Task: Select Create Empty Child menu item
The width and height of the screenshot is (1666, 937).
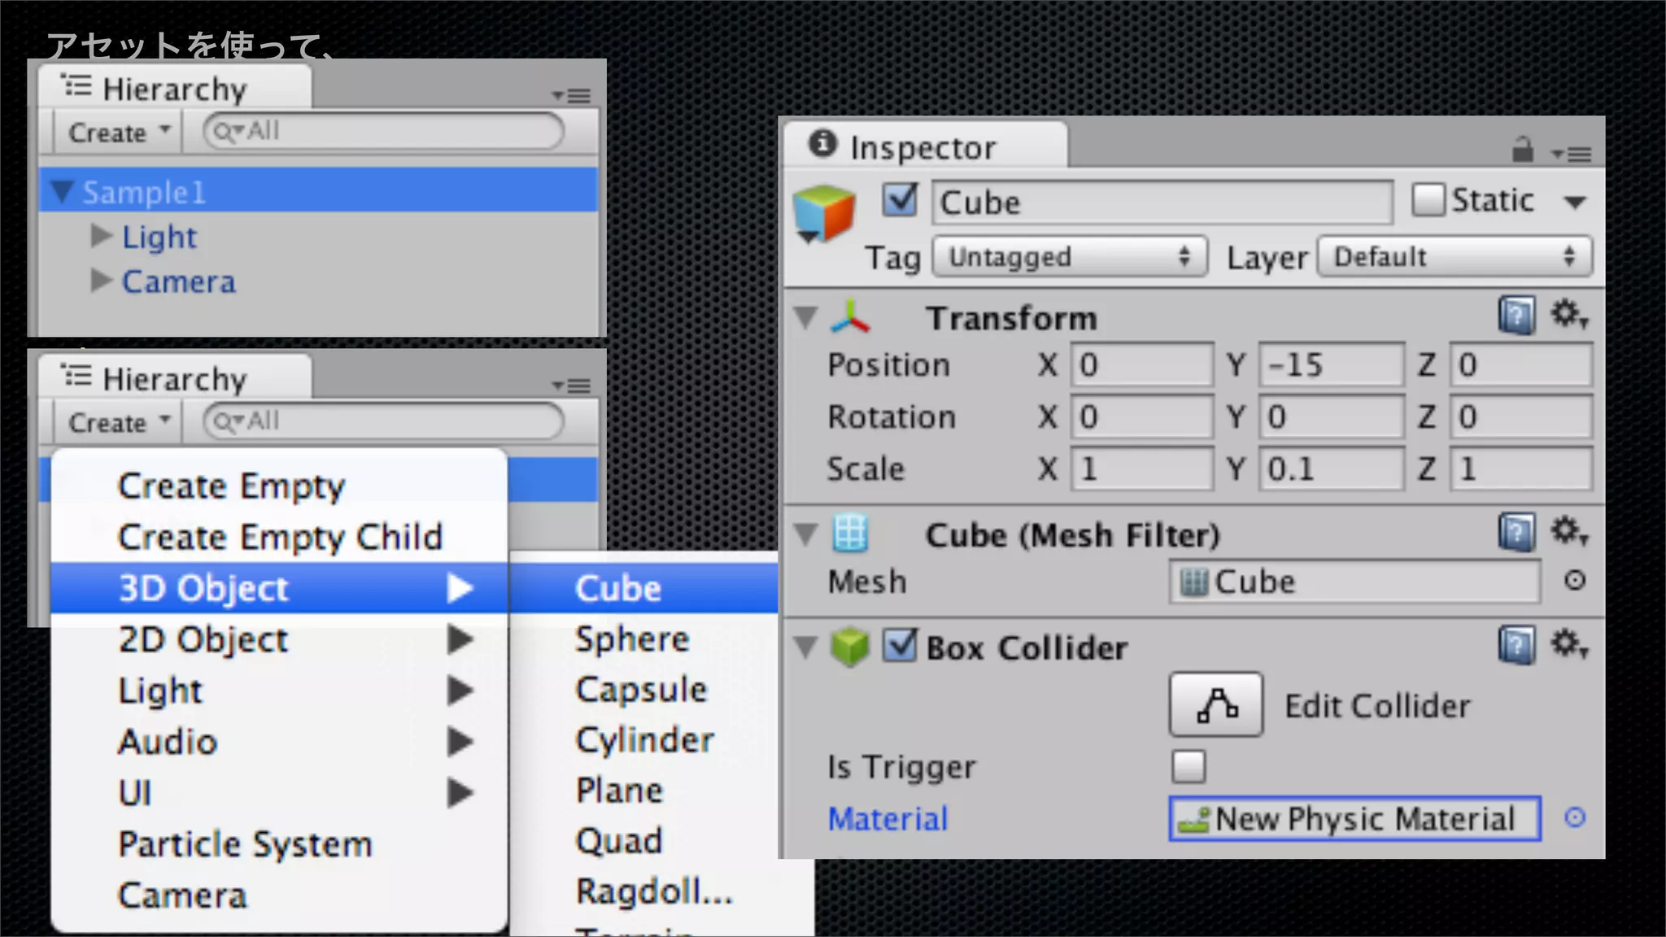Action: [280, 537]
